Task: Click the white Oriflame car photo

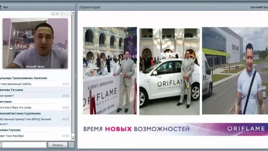Action: (169, 72)
